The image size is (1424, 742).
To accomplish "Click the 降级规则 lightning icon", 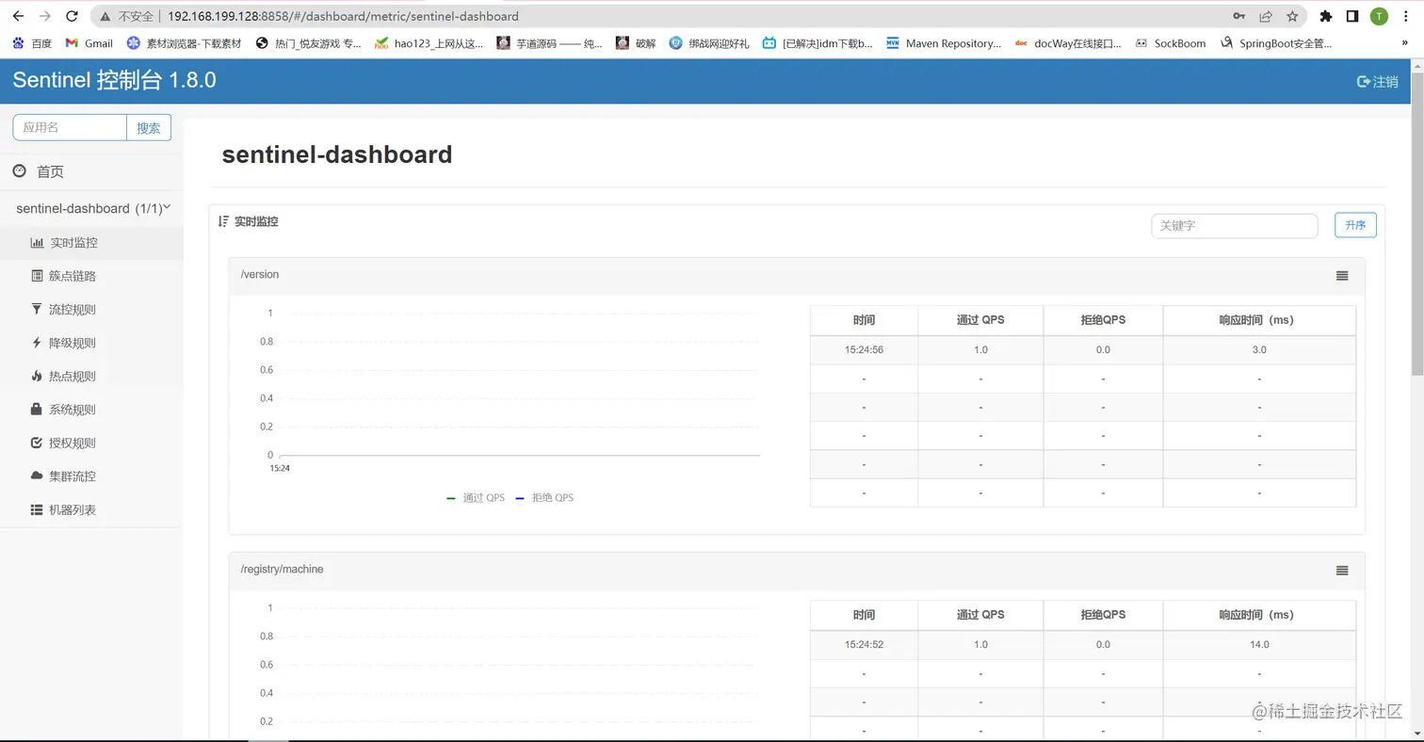I will coord(37,343).
